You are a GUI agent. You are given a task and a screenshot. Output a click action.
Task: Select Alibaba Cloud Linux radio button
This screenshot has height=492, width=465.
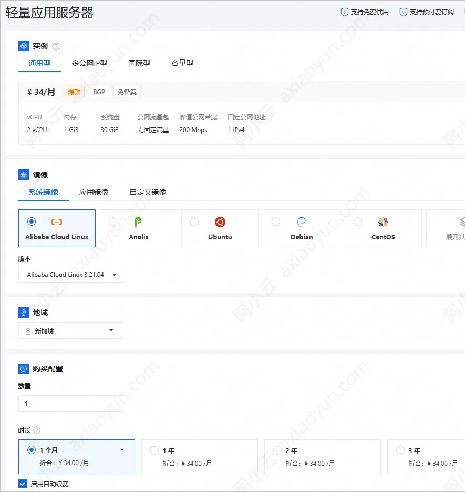pyautogui.click(x=32, y=222)
